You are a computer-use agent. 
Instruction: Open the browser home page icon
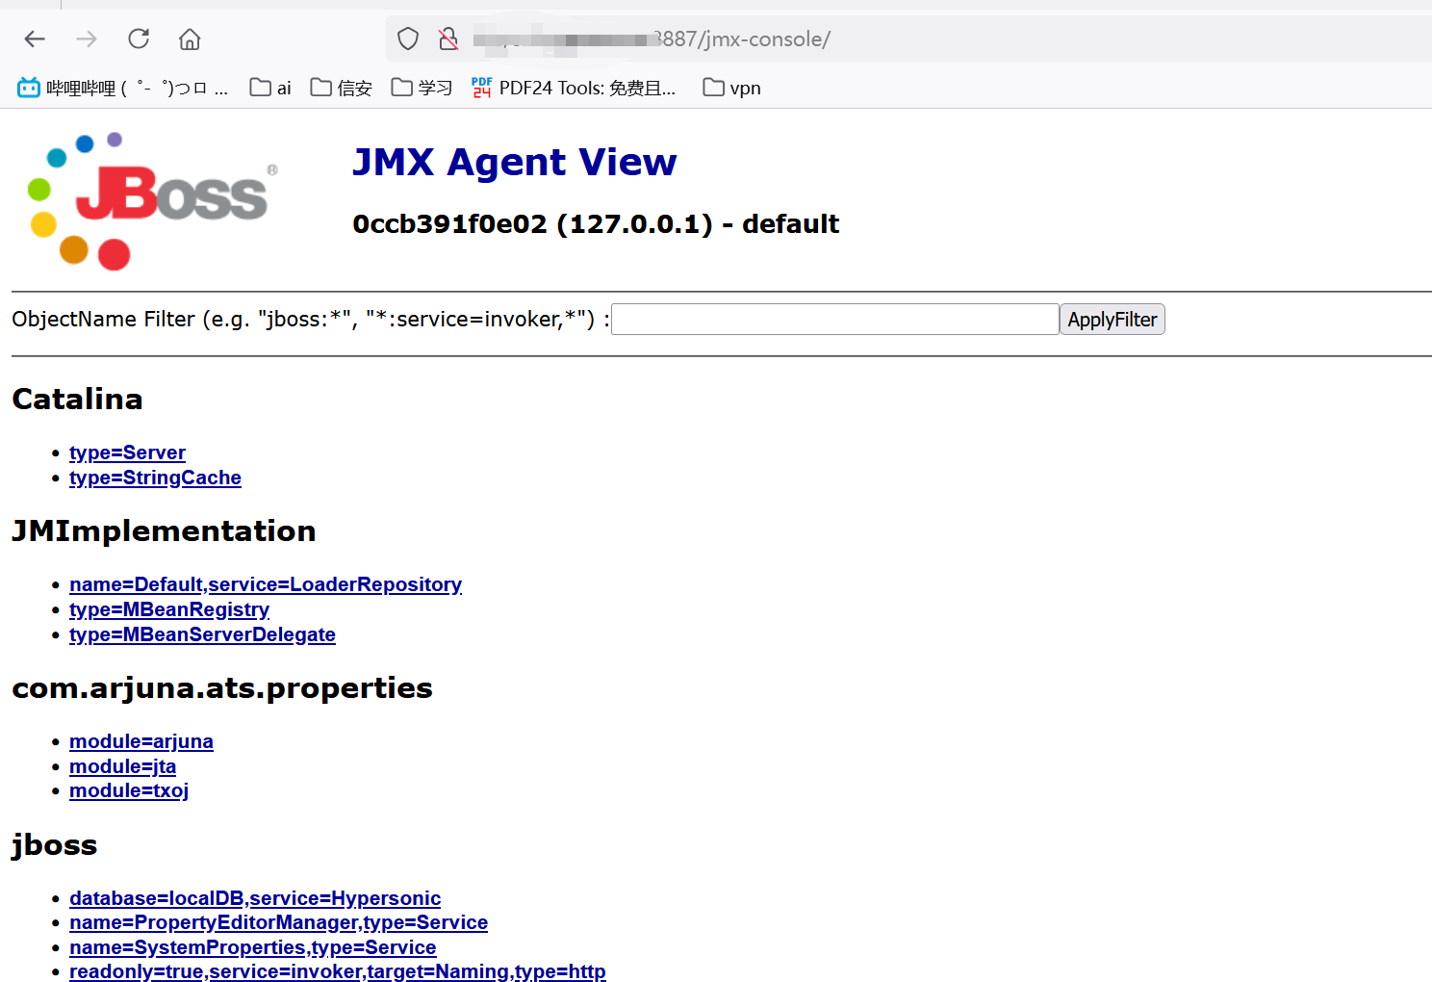(190, 39)
